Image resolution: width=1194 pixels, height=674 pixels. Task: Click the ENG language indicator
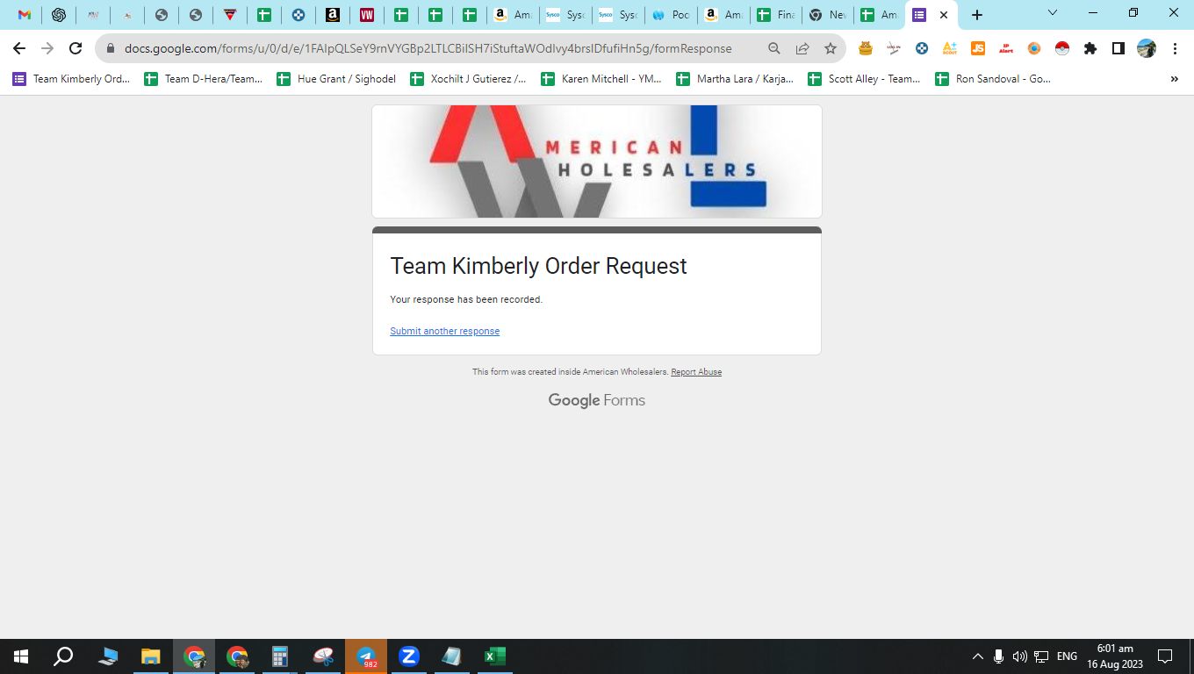pos(1067,656)
